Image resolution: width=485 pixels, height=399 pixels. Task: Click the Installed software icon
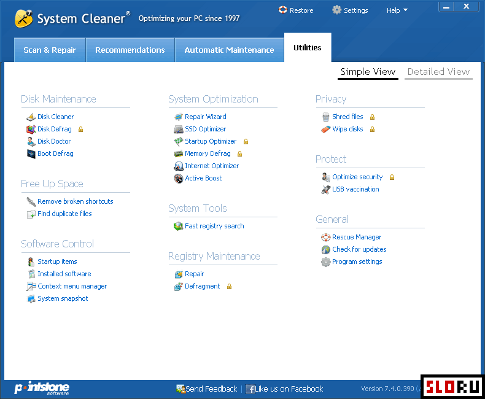pos(31,274)
